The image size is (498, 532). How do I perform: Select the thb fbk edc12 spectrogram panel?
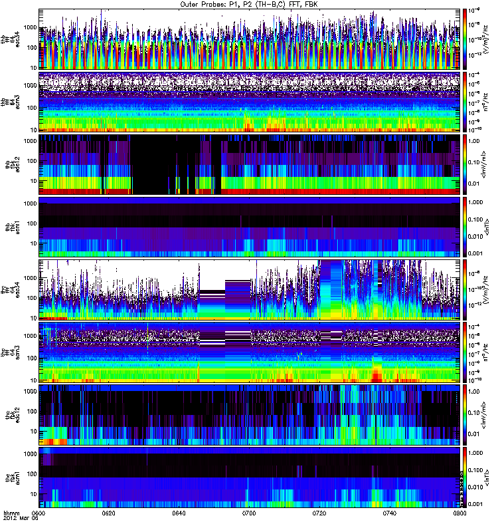(250, 164)
